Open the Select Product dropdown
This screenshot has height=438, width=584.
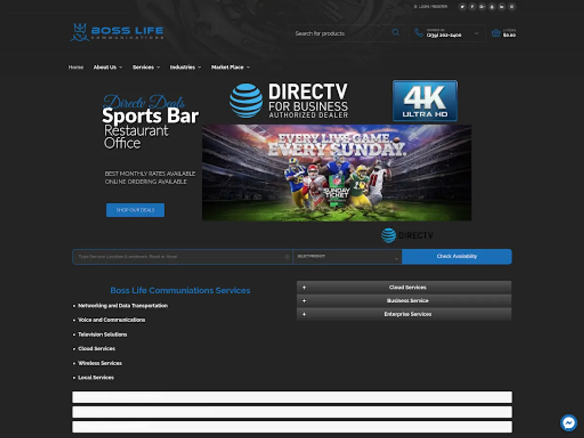tap(347, 256)
